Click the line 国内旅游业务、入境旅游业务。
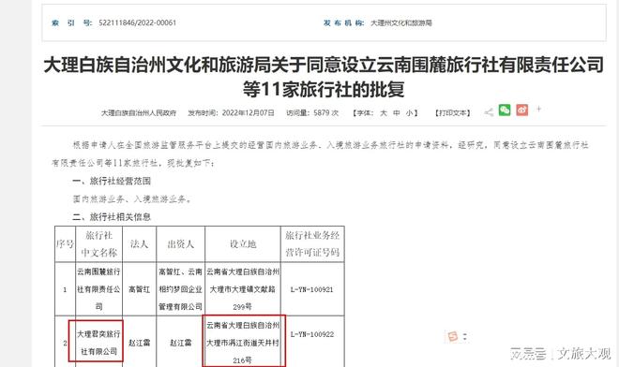 pyautogui.click(x=132, y=199)
